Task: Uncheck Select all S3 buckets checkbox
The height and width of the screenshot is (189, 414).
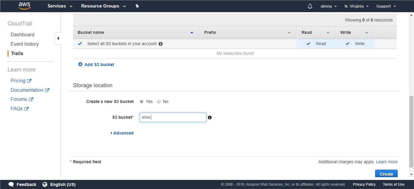Action: [80, 44]
